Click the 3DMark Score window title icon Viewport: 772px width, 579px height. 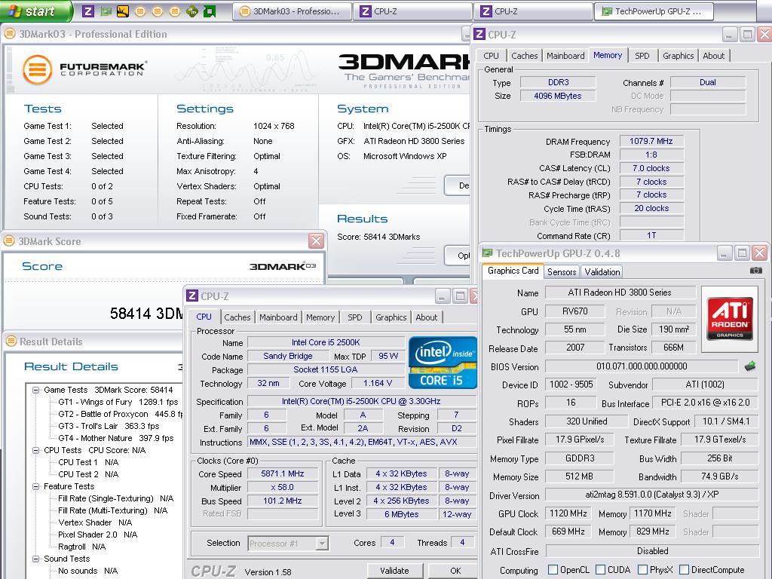[x=9, y=241]
